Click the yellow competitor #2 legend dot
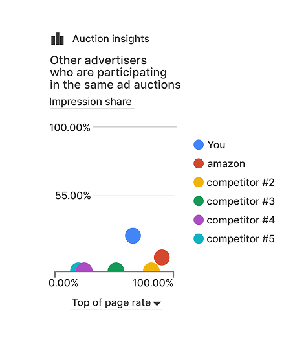Screen dimensions: 306x342 tap(199, 183)
